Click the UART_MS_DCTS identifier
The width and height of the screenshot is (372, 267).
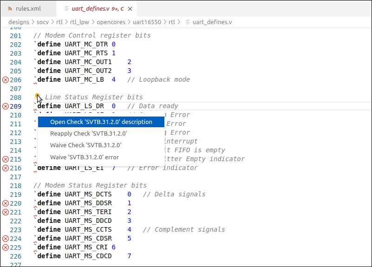click(88, 194)
